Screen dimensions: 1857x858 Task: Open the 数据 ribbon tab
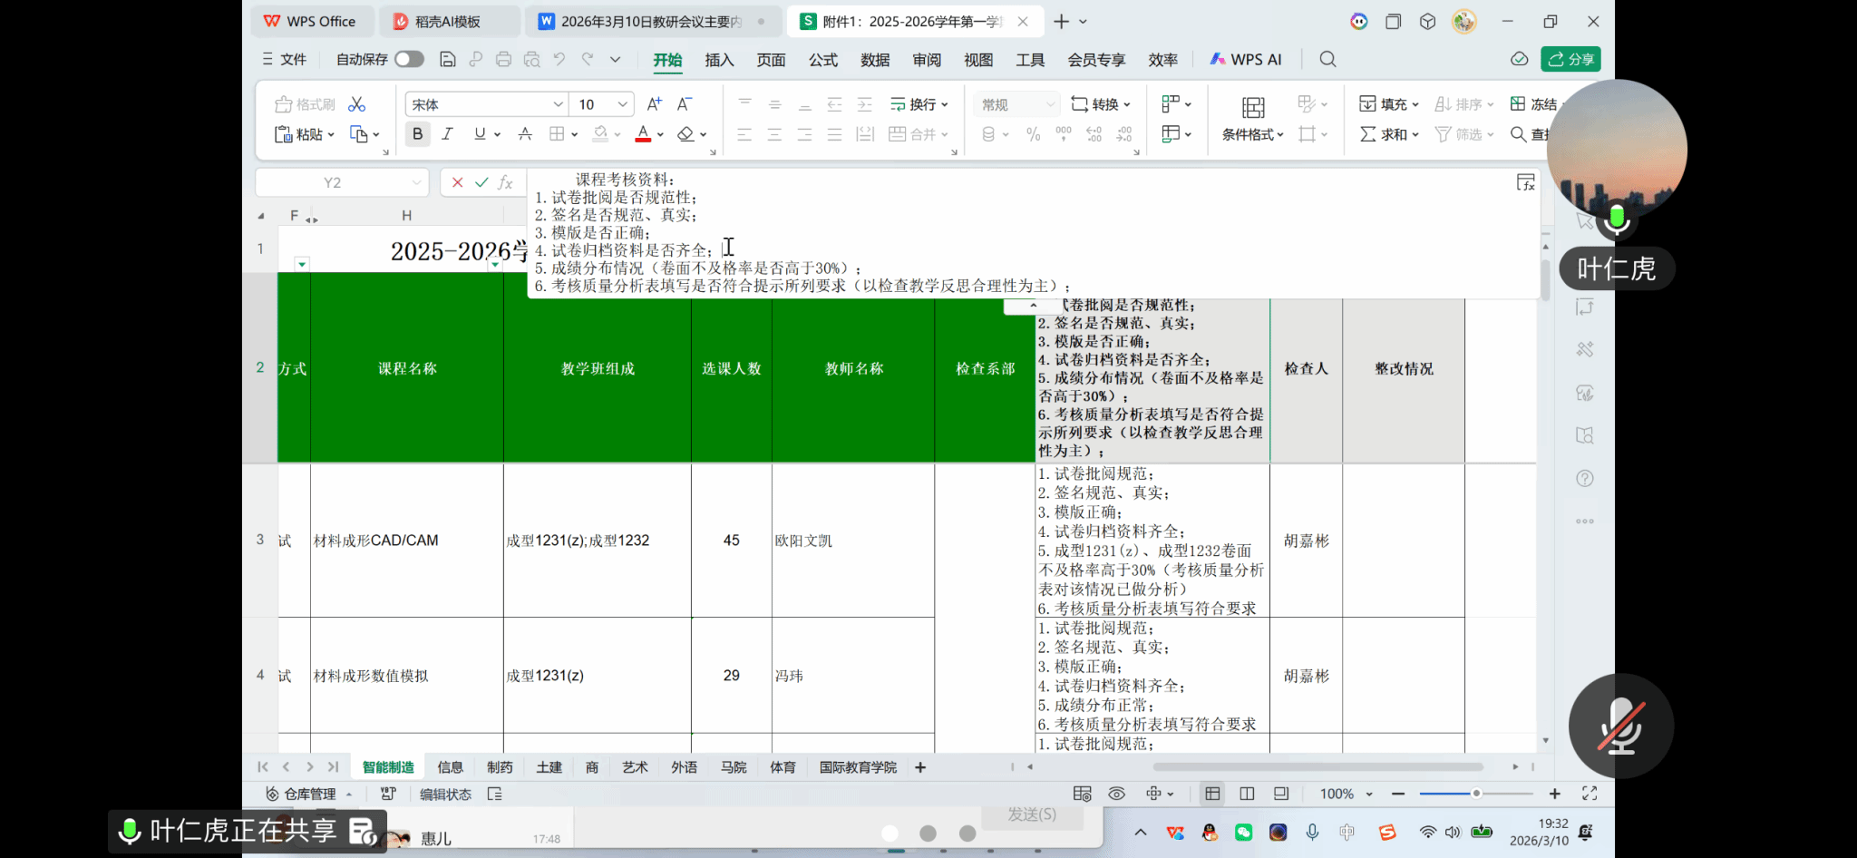pyautogui.click(x=875, y=60)
